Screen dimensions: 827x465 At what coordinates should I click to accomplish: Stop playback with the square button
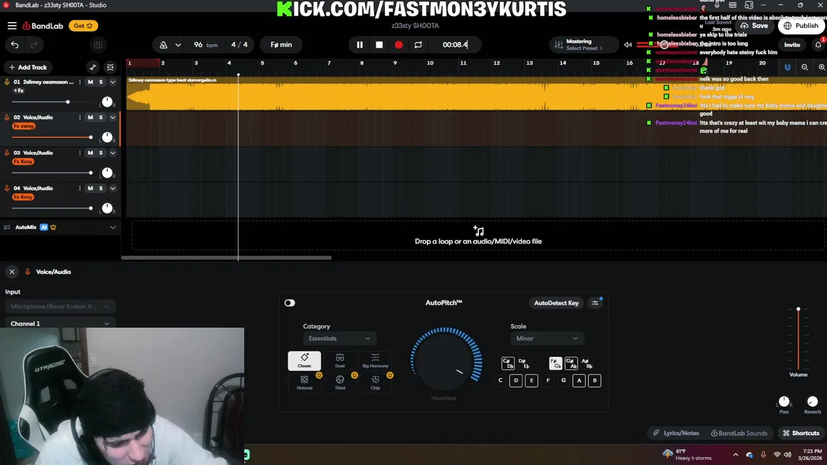(x=379, y=45)
